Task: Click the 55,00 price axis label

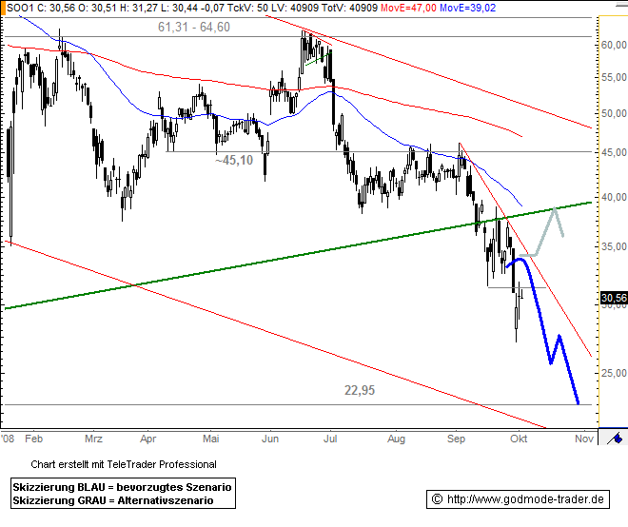Action: (615, 77)
